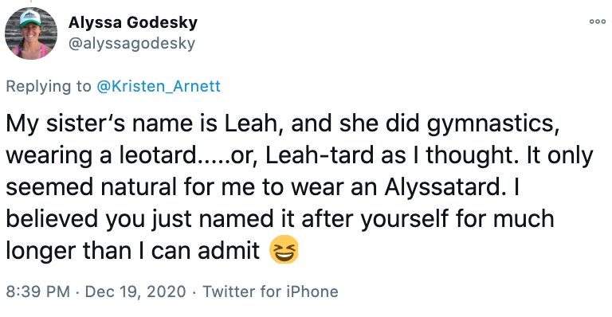Open the Twitter for iPhone source link

point(270,292)
